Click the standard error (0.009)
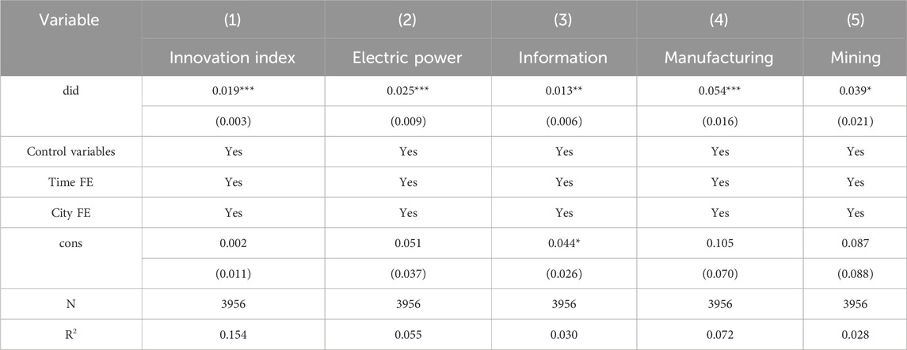907x350 pixels. tap(408, 122)
